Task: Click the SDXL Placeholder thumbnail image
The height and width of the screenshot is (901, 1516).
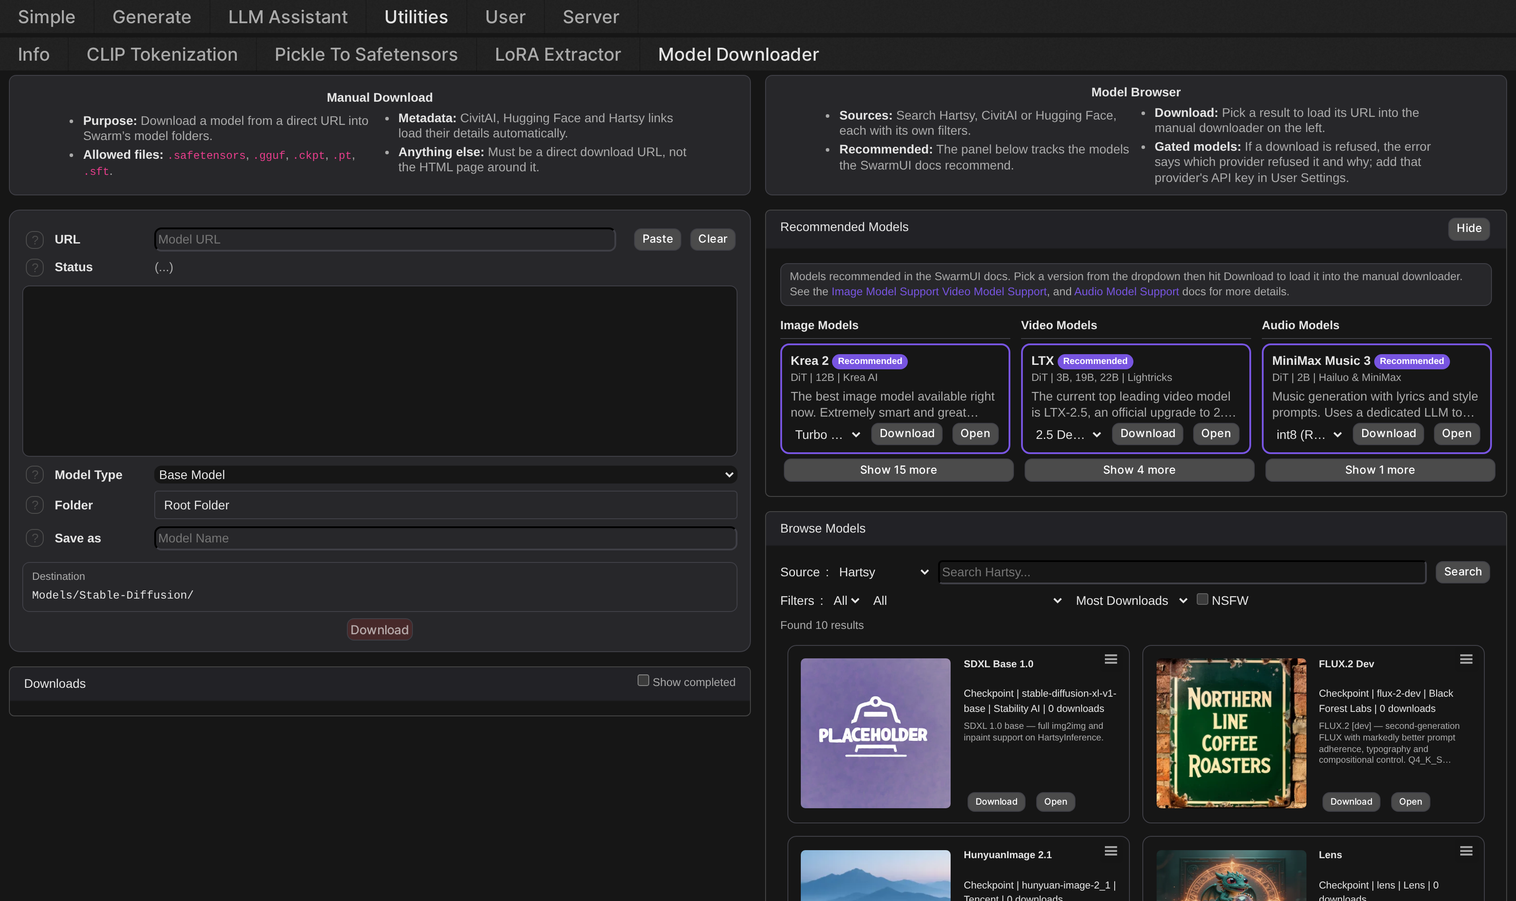Action: [x=875, y=733]
